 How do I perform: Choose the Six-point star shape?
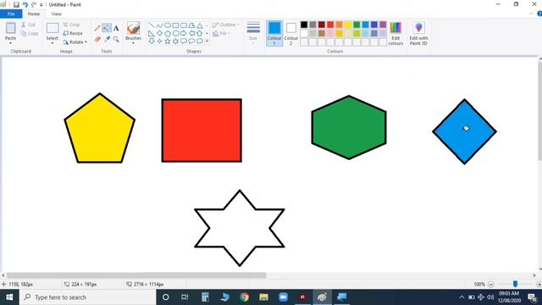pos(175,42)
